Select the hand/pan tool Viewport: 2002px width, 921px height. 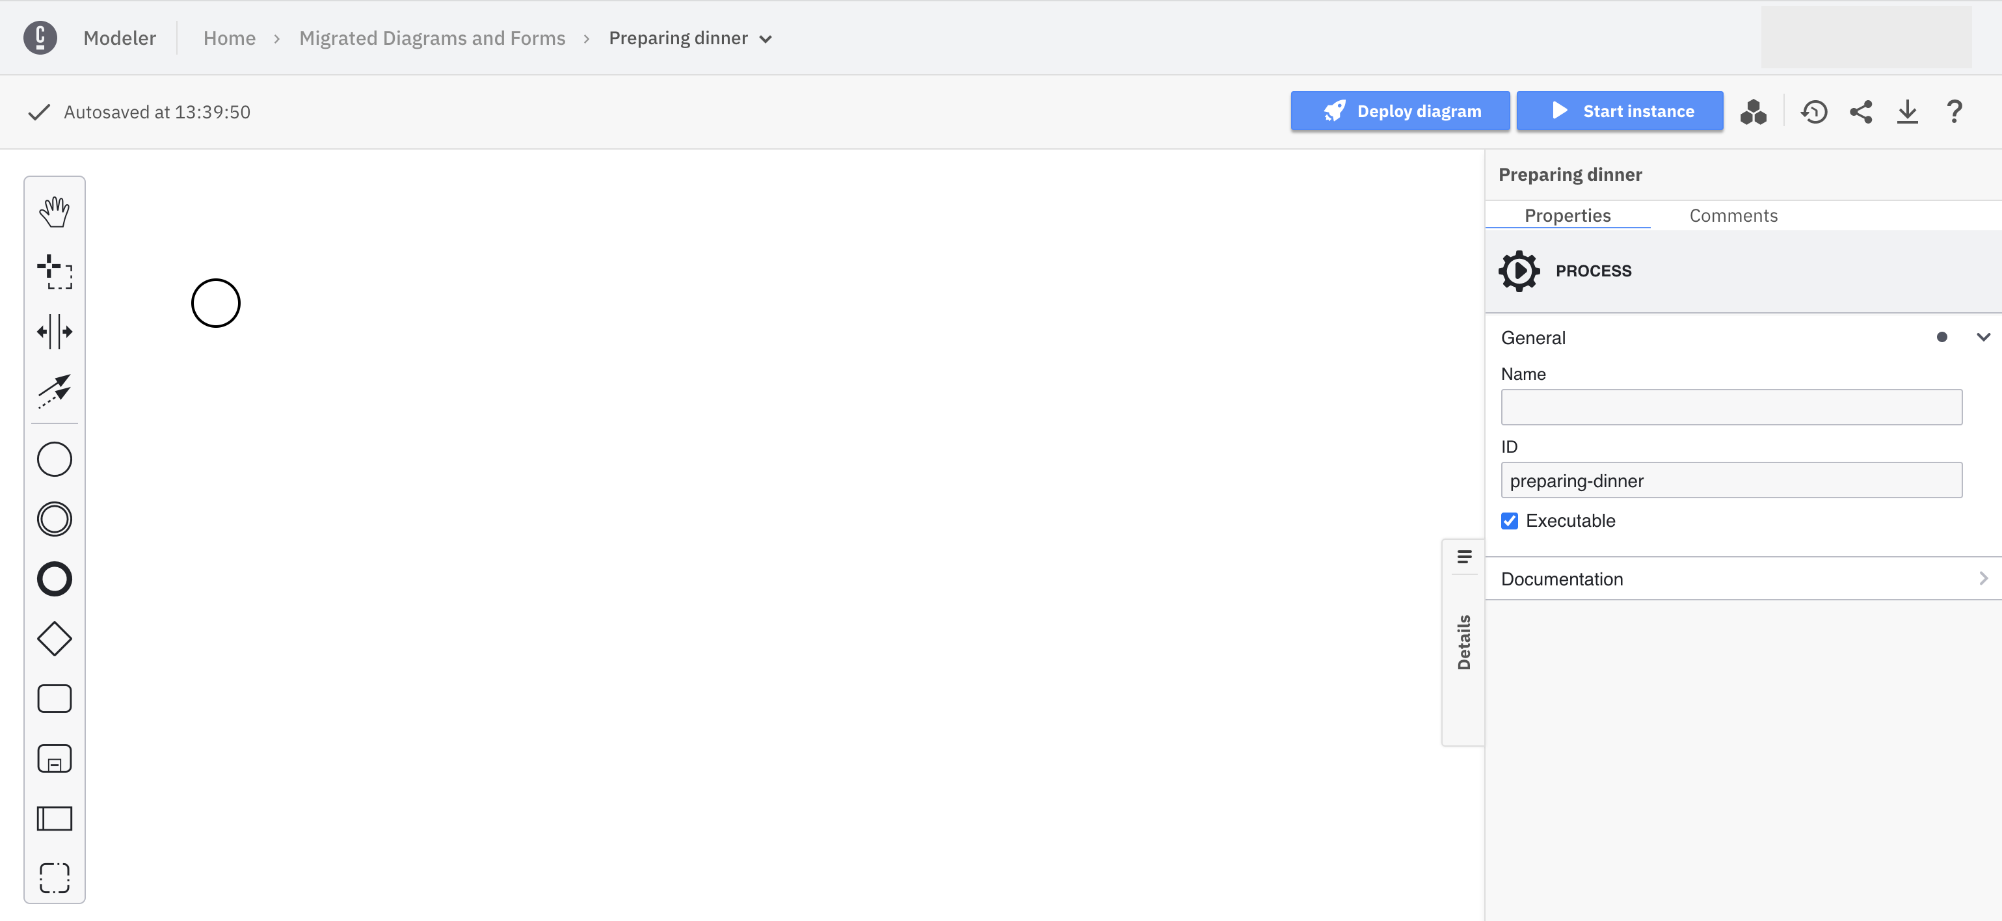pos(53,212)
